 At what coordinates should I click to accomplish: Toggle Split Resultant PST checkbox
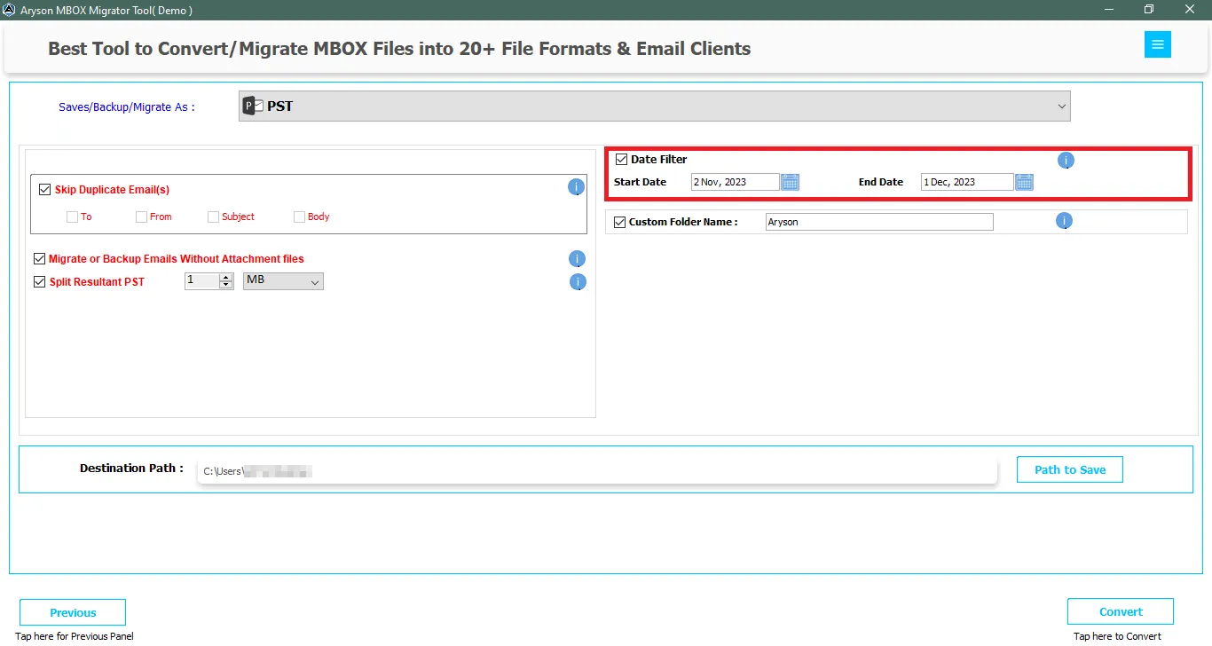click(39, 282)
